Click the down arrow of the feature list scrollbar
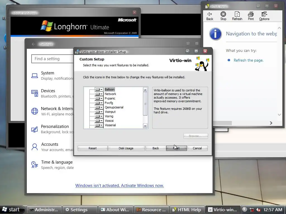 [x=145, y=126]
